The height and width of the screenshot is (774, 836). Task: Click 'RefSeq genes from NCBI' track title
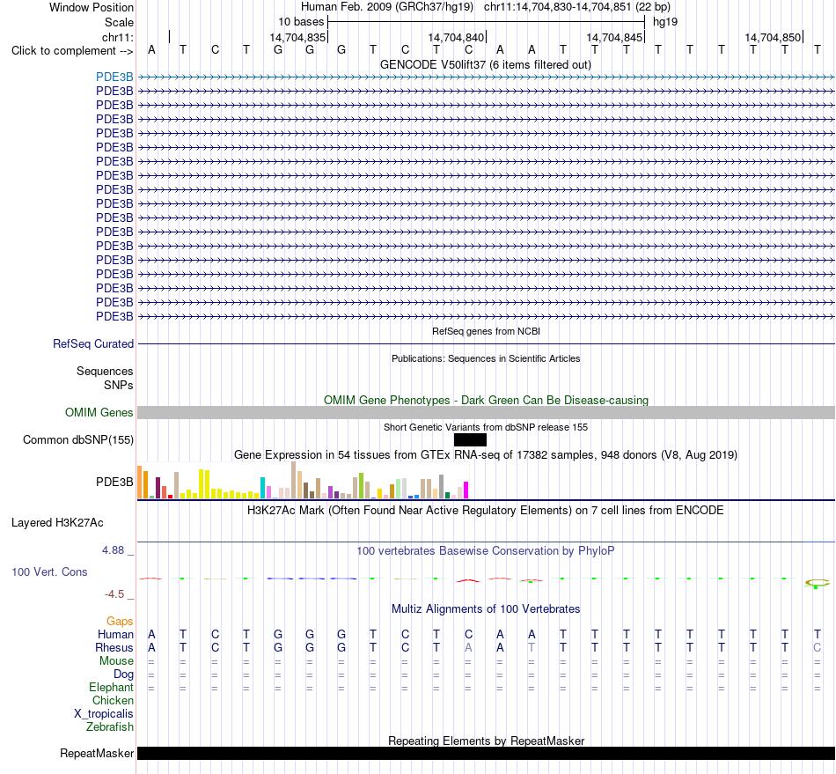pyautogui.click(x=486, y=331)
